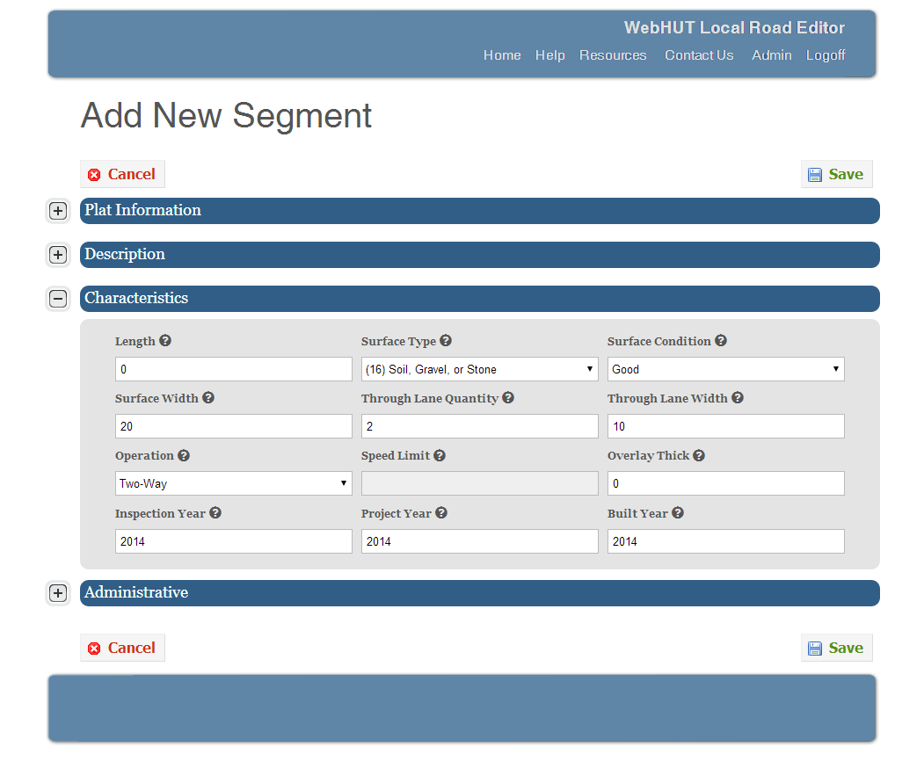Focus the Overlay Thick input field
924x761 pixels.
click(726, 483)
